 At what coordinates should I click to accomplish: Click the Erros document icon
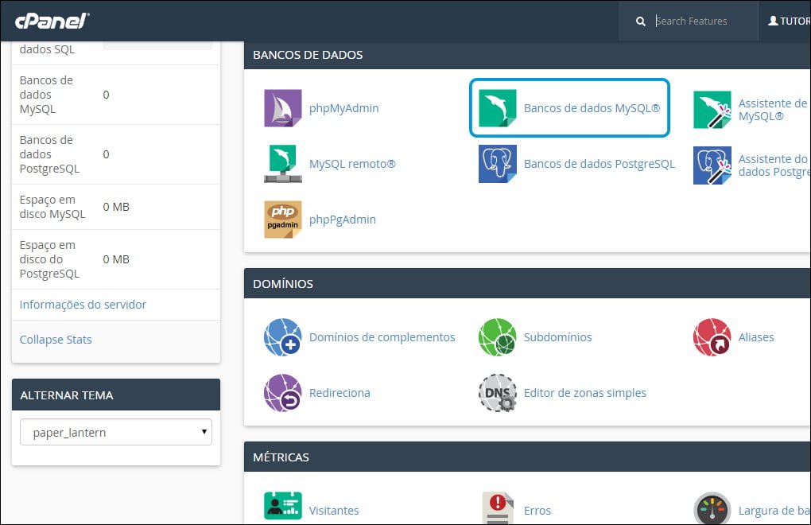pyautogui.click(x=498, y=508)
